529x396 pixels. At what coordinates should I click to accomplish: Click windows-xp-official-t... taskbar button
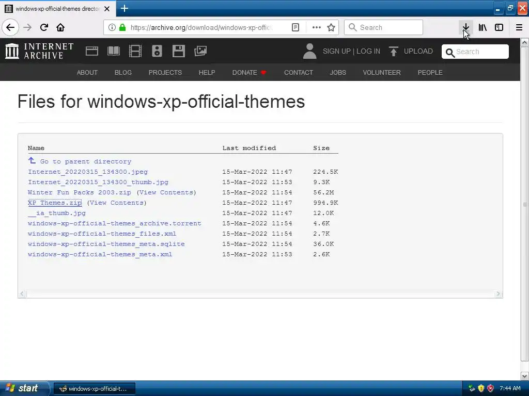(95, 389)
